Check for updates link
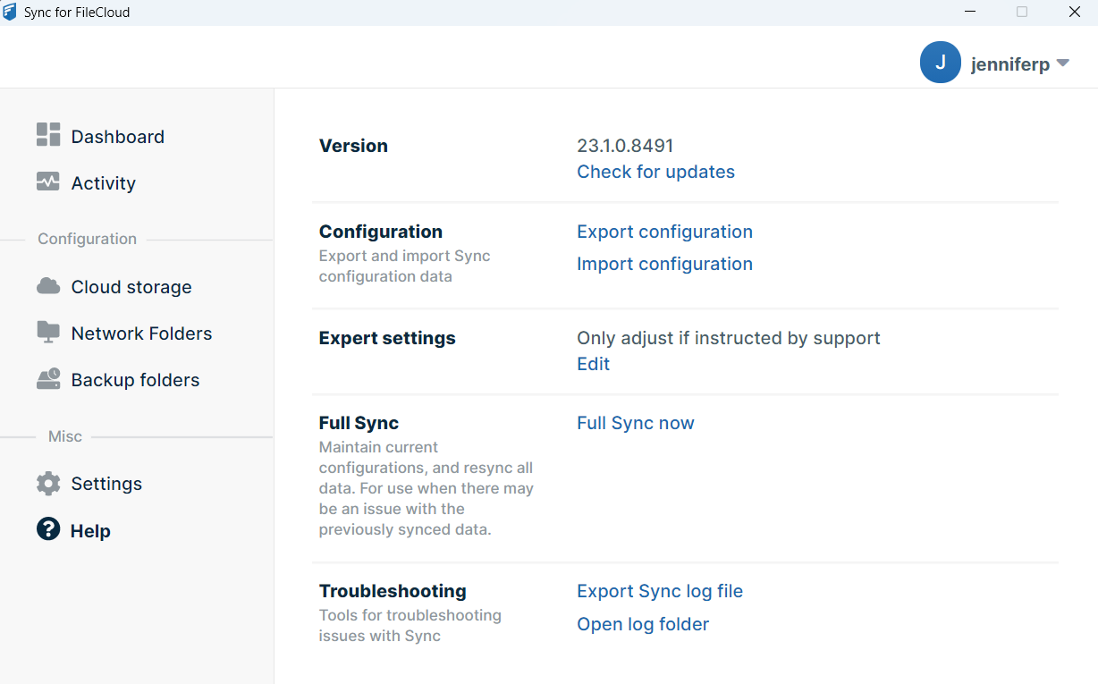This screenshot has width=1098, height=684. 655,172
